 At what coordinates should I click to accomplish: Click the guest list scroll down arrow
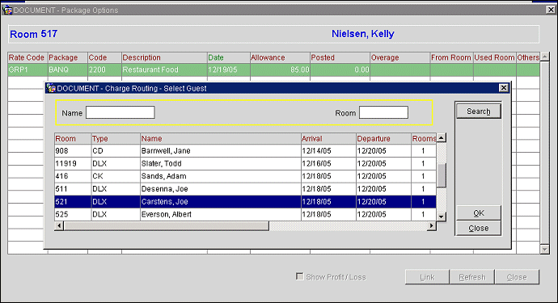click(442, 217)
